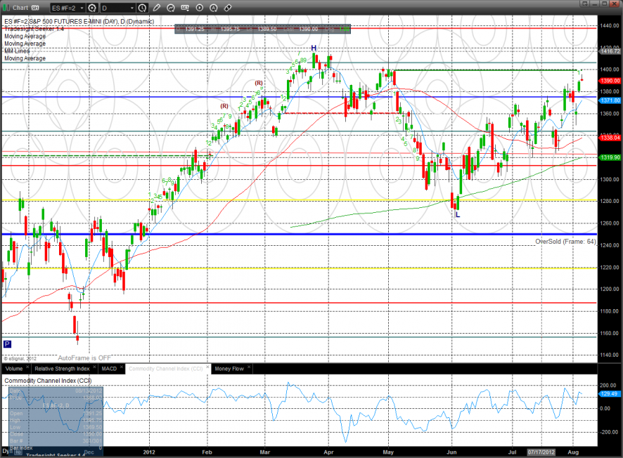Click the 07/17/2012 date marker on time axis
Screen dimensions: 623x458
tap(541, 452)
